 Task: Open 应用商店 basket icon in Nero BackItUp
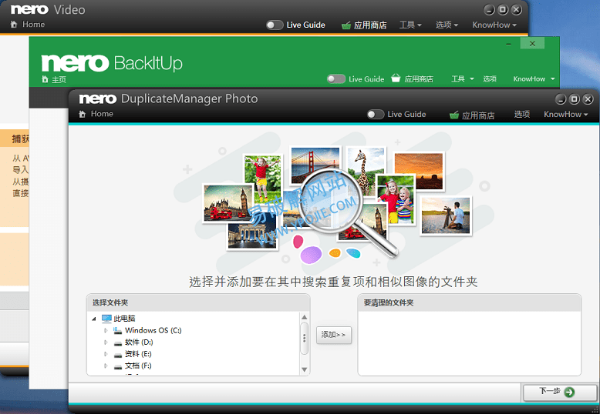(x=396, y=78)
